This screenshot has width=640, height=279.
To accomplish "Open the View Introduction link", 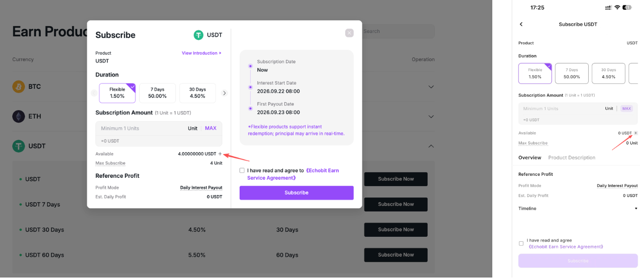I will [201, 53].
